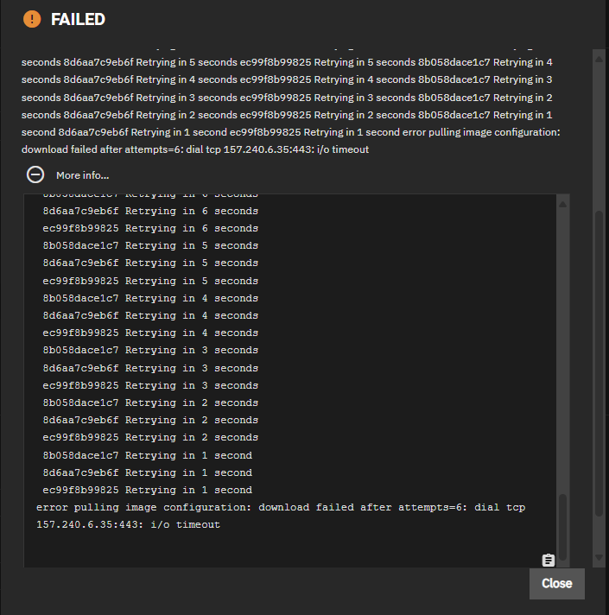Screen dimensions: 609x615
Task: Click the outer dialog scrollbar thumb
Action: tap(598, 346)
